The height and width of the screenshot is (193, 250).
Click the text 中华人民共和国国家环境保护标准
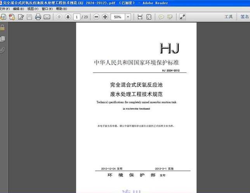[x=137, y=63]
